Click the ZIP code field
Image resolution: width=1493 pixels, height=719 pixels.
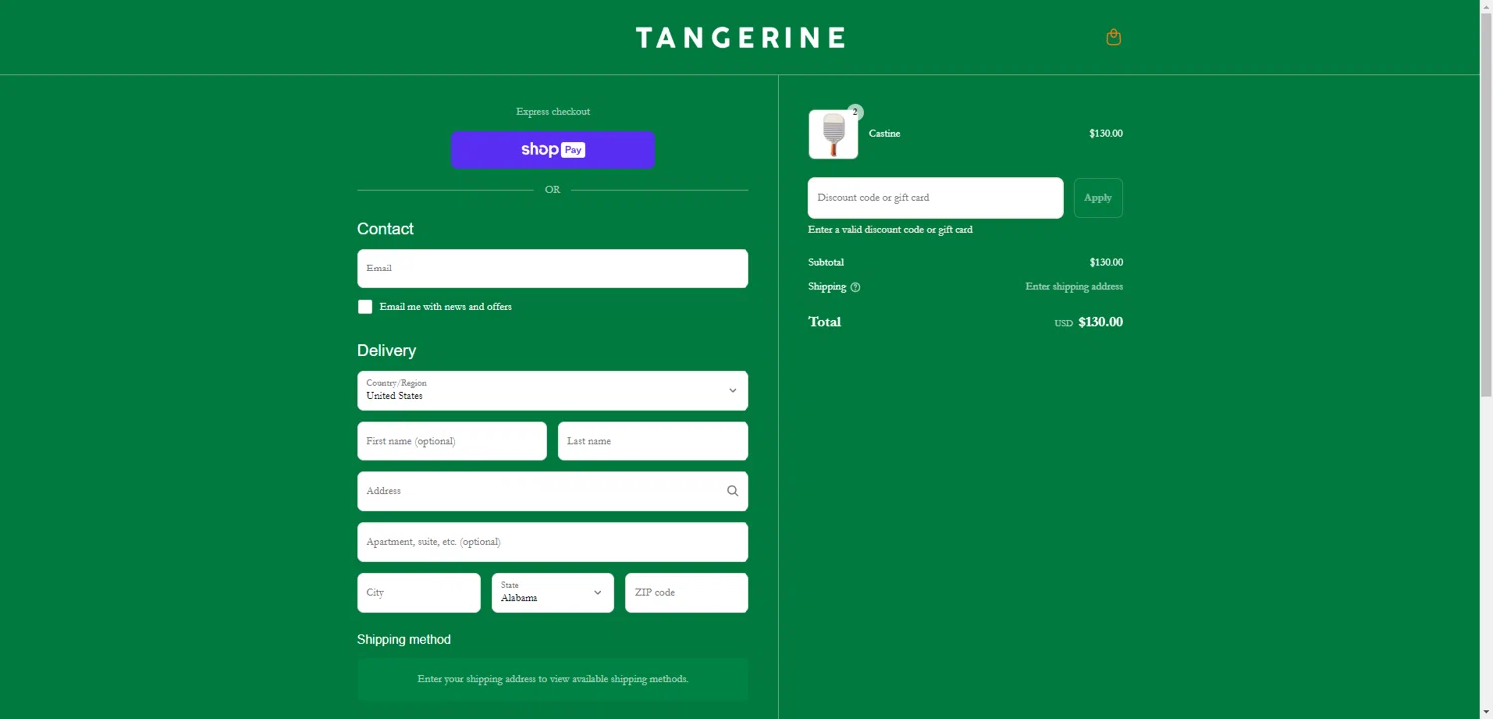(x=687, y=593)
